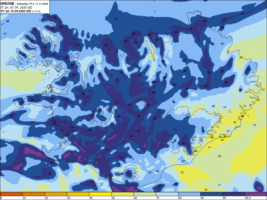
Task: Click the medium blue 90–95 legend swatch
Action: [212, 194]
